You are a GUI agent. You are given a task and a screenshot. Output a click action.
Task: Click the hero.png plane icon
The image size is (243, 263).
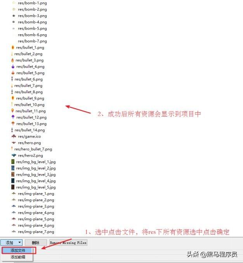(14, 143)
